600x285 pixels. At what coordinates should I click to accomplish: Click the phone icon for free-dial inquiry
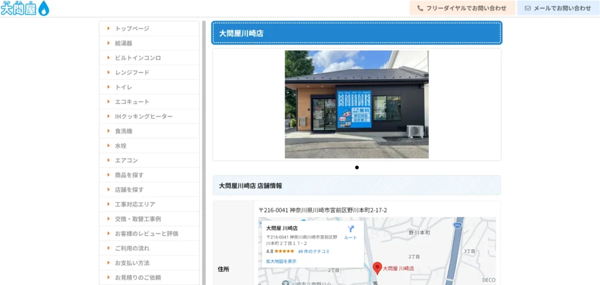pyautogui.click(x=420, y=8)
